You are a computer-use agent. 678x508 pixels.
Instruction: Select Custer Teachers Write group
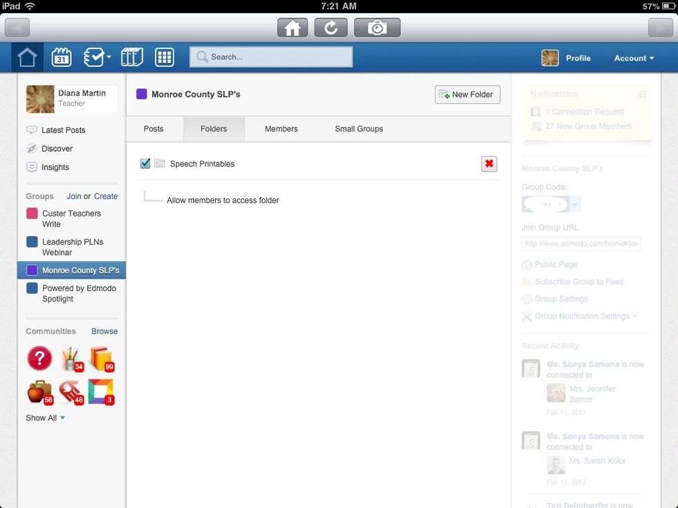click(x=72, y=218)
